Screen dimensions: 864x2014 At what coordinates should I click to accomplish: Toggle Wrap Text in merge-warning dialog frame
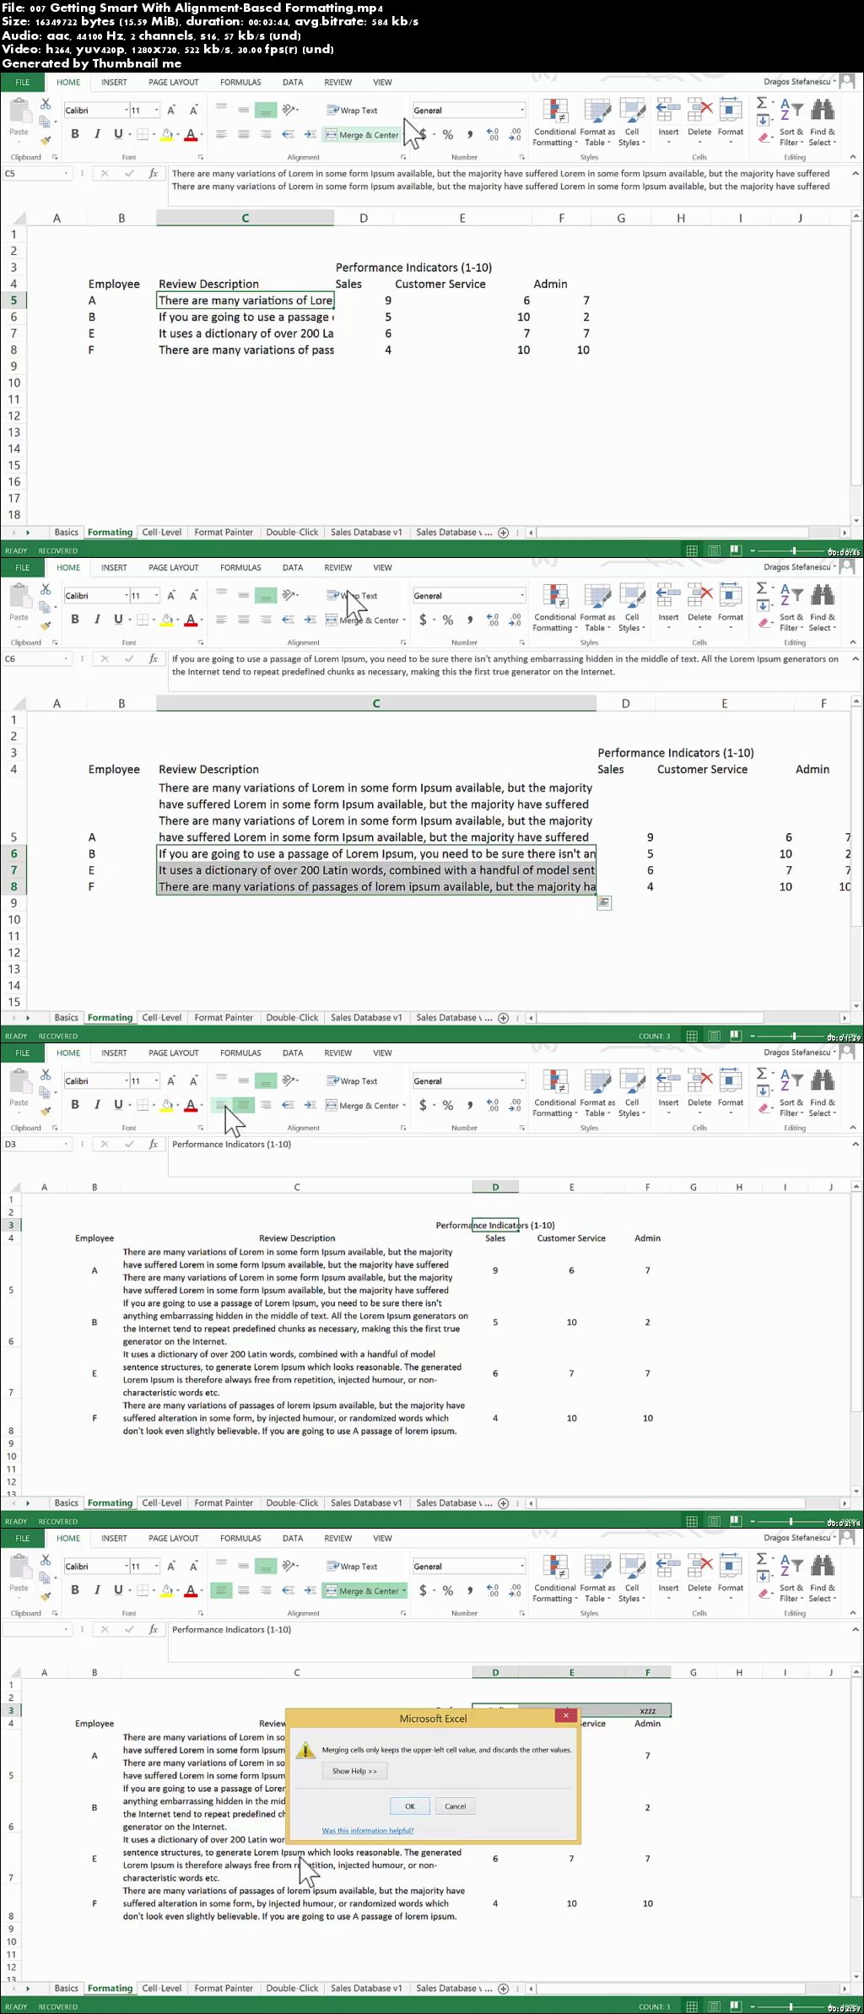[x=353, y=1567]
